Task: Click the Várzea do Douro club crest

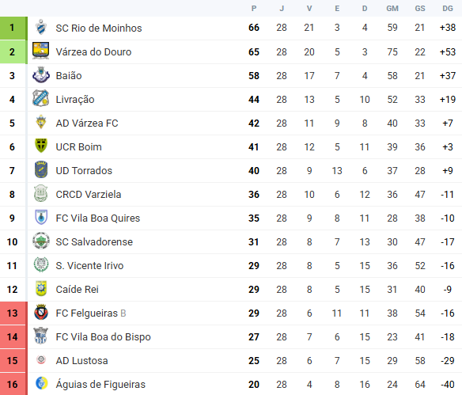Action: 41,51
